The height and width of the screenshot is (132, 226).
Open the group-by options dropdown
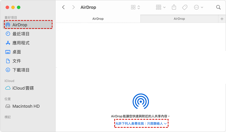pyautogui.click(x=160, y=7)
